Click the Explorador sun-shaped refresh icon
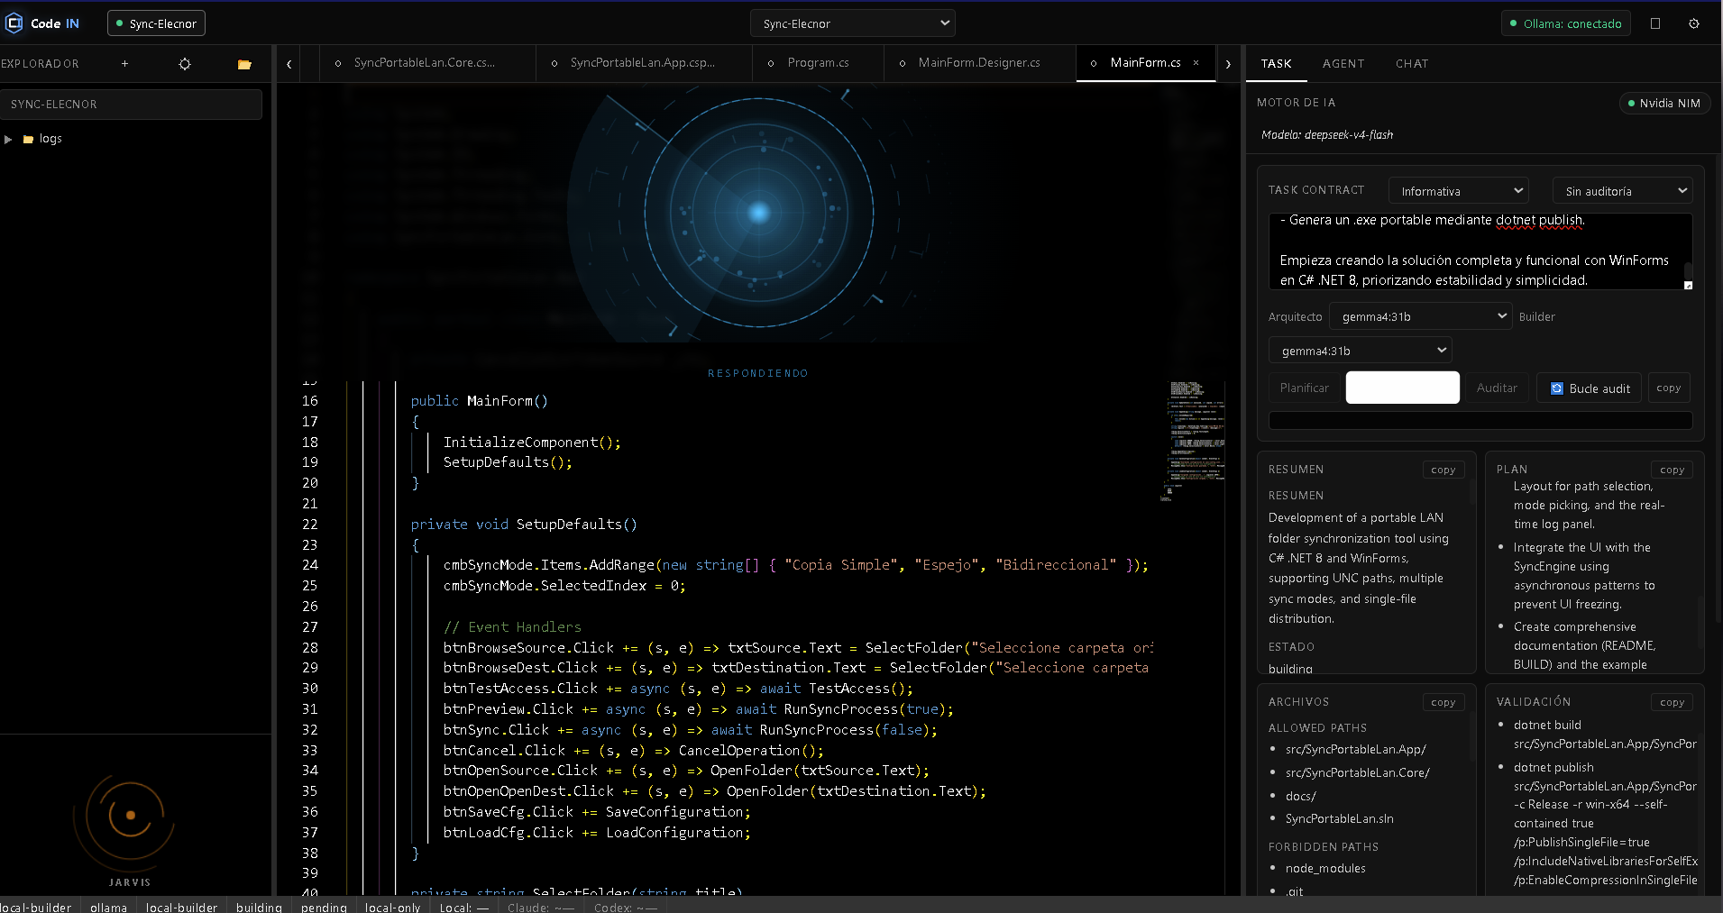Image resolution: width=1723 pixels, height=913 pixels. click(x=185, y=64)
